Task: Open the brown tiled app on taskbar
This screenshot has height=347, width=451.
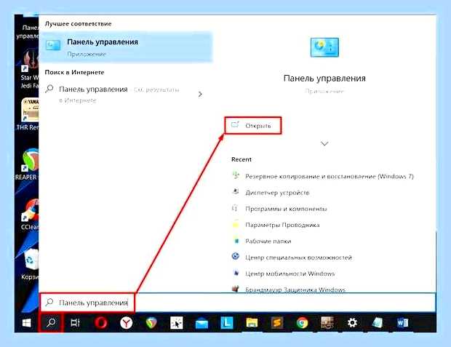Action: coord(327,322)
